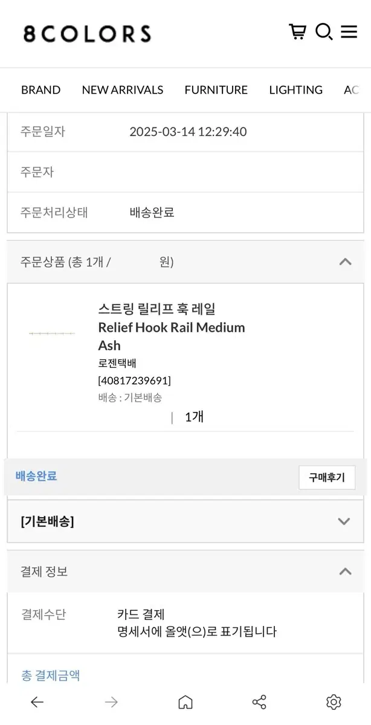371x725 pixels.
Task: Tap the hook rail product thumbnail
Action: pos(52,333)
